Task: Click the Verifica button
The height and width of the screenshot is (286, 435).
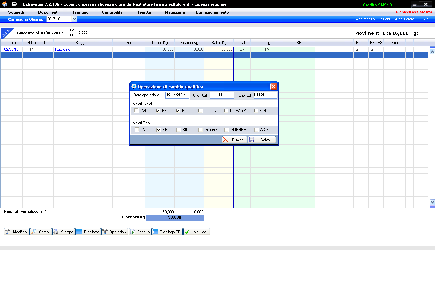Action: pos(197,232)
